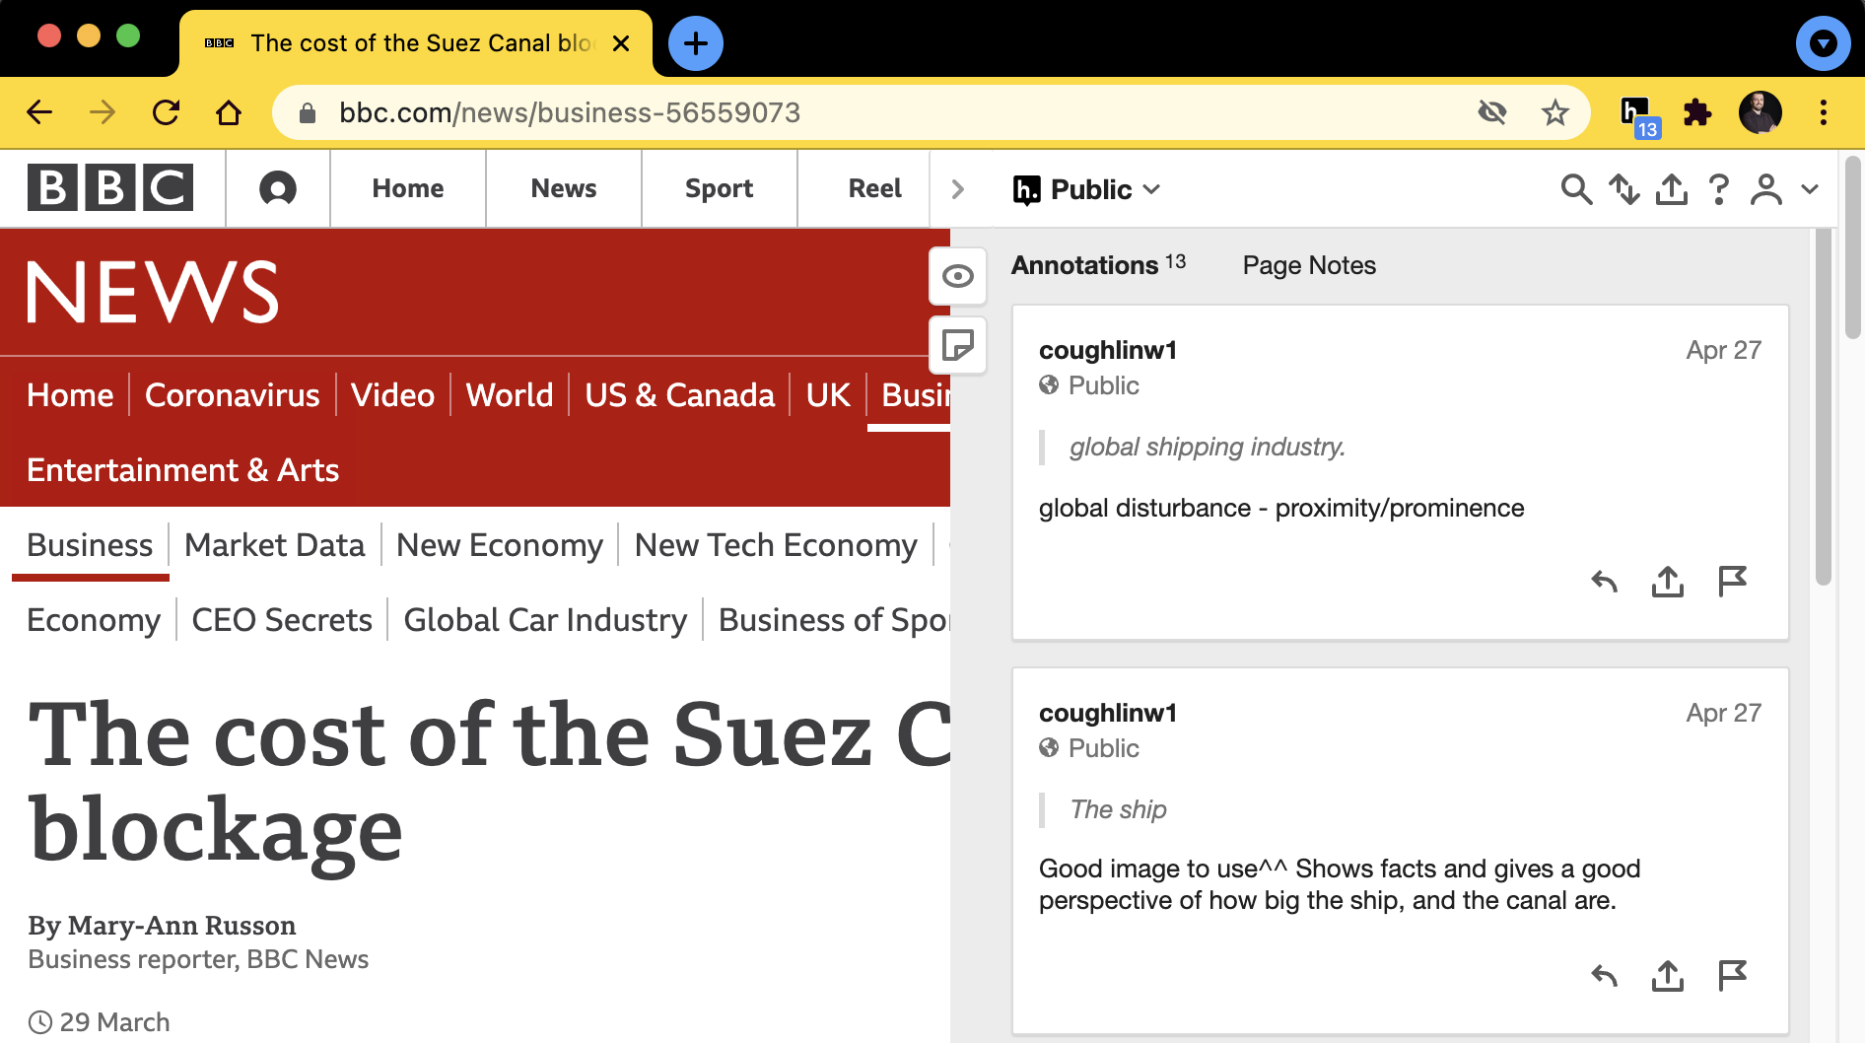Share the 'The ship' annotation
This screenshot has height=1043, width=1865.
(1668, 976)
